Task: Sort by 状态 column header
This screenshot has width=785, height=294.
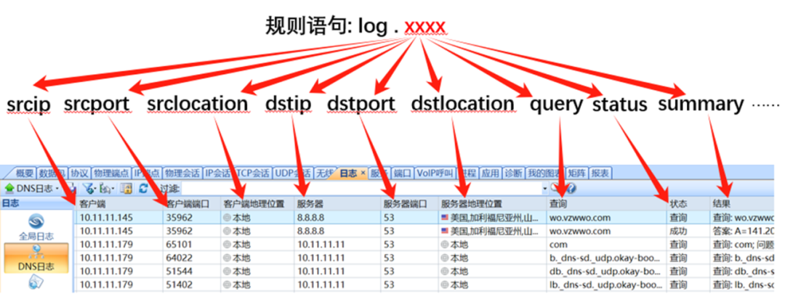Action: (688, 203)
